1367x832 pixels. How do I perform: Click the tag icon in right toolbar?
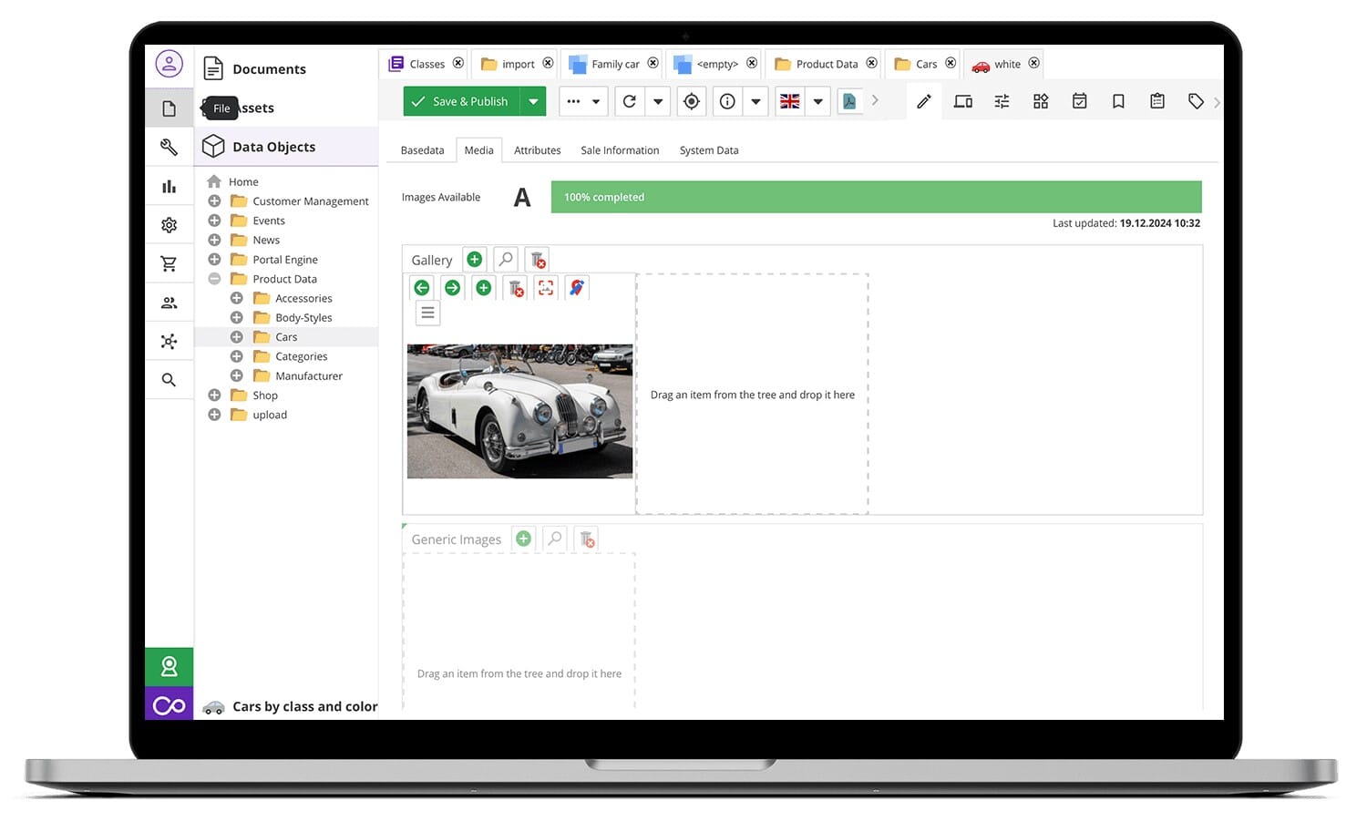coord(1196,101)
